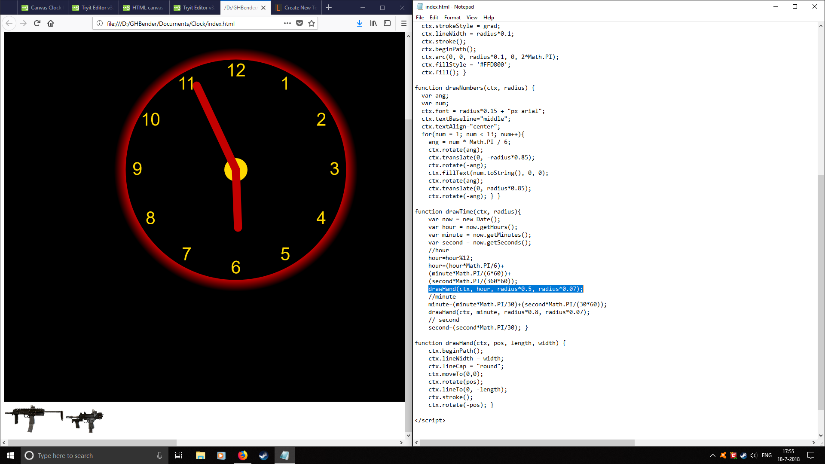Open the Action Center notifications
The image size is (825, 464).
pos(811,455)
